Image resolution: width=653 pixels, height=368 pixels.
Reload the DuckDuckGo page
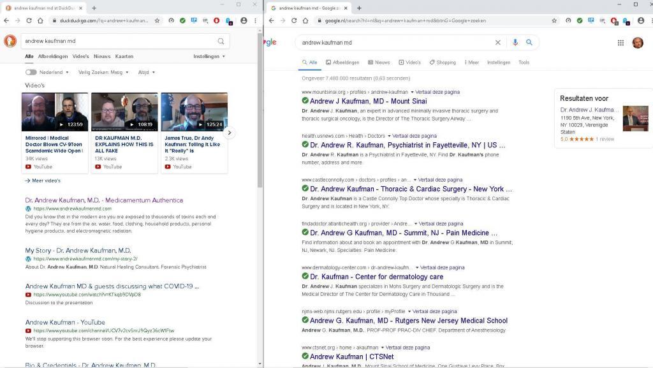29,20
